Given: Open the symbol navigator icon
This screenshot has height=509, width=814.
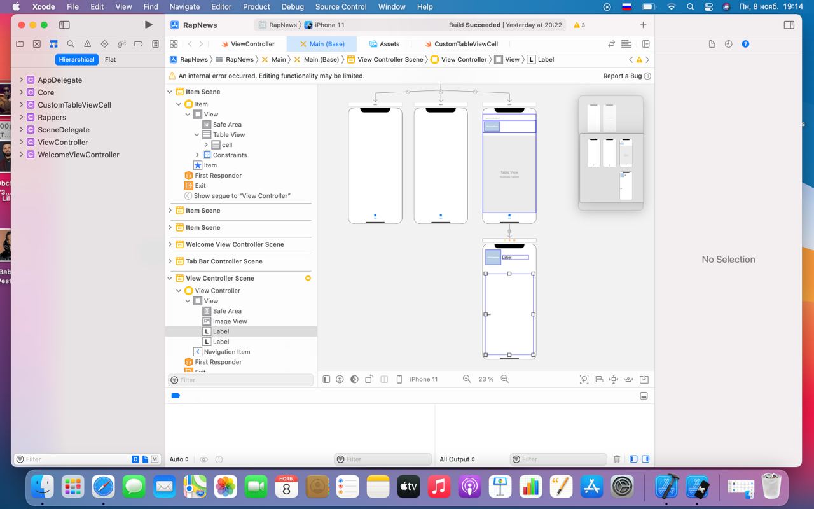Looking at the screenshot, I should pyautogui.click(x=53, y=44).
